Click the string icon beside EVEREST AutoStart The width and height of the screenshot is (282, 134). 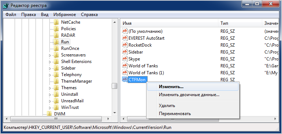(125, 38)
